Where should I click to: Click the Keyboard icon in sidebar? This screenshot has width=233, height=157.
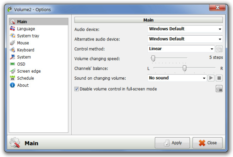click(x=12, y=50)
